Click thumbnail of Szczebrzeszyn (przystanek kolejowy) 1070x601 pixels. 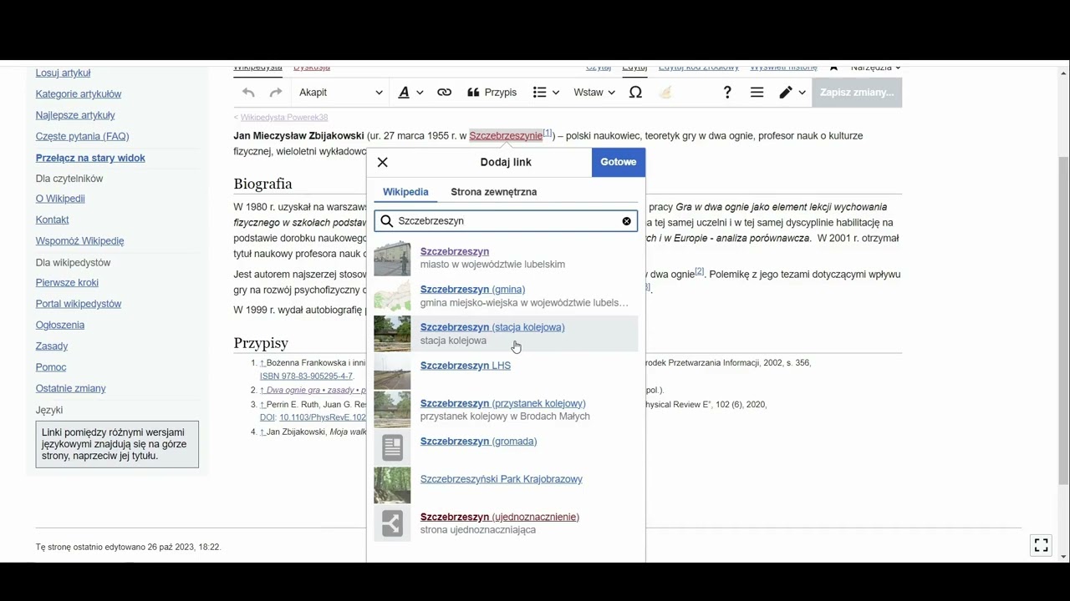click(392, 410)
